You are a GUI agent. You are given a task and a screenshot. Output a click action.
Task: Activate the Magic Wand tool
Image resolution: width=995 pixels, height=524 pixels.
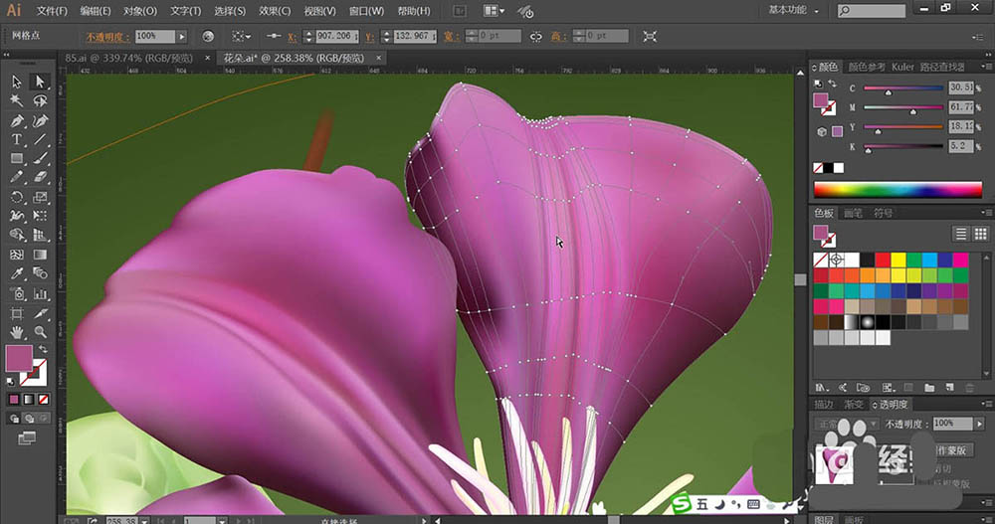click(17, 100)
